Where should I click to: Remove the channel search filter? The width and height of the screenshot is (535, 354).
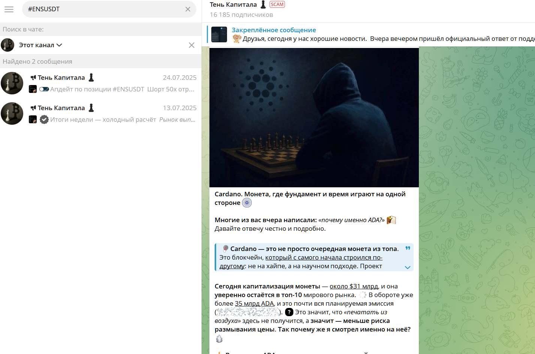(191, 45)
